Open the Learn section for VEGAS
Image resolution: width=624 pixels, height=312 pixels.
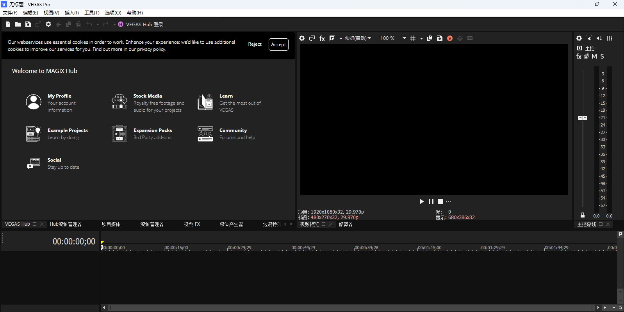point(230,103)
